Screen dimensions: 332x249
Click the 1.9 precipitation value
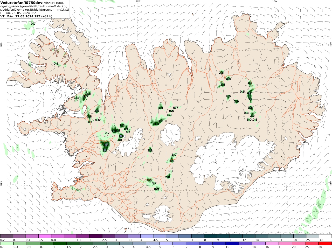point(161,121)
